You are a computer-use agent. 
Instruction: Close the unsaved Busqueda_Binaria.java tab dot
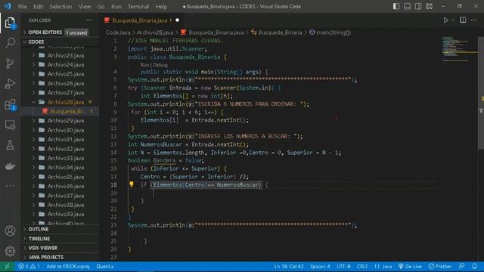click(x=178, y=20)
